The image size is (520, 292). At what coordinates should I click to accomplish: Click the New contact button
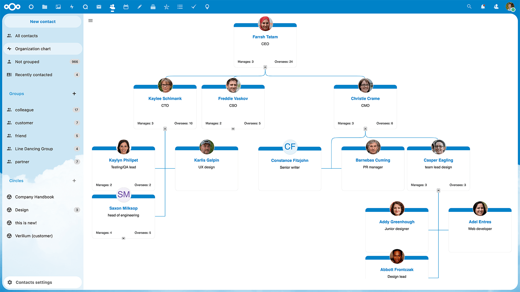click(x=43, y=21)
